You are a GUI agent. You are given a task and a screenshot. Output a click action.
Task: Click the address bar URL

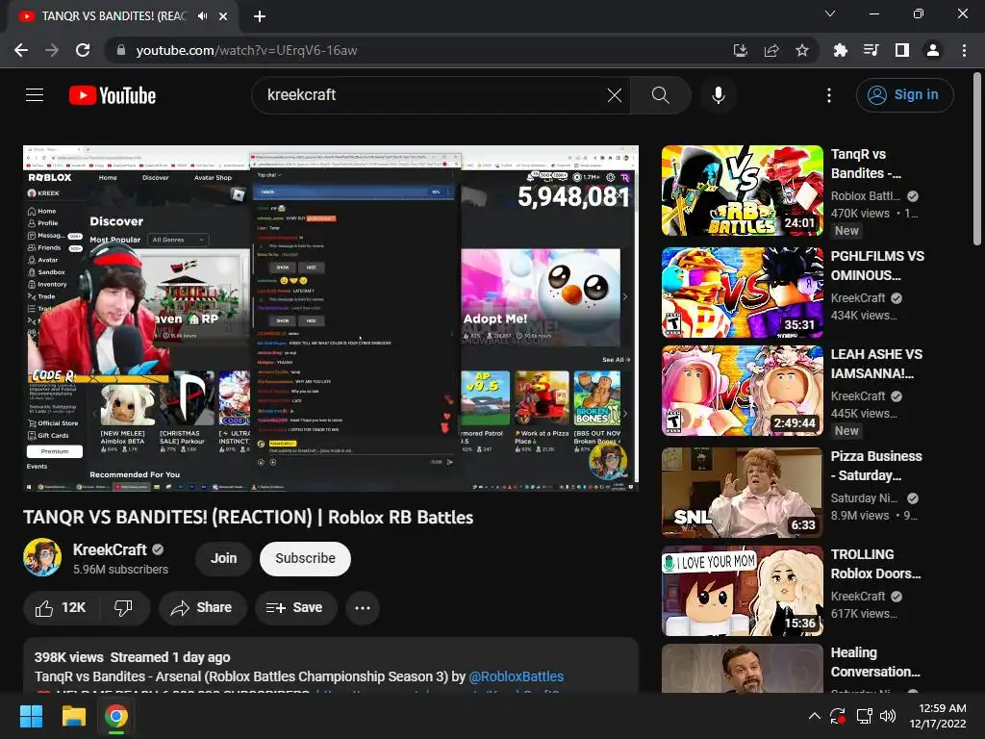246,50
